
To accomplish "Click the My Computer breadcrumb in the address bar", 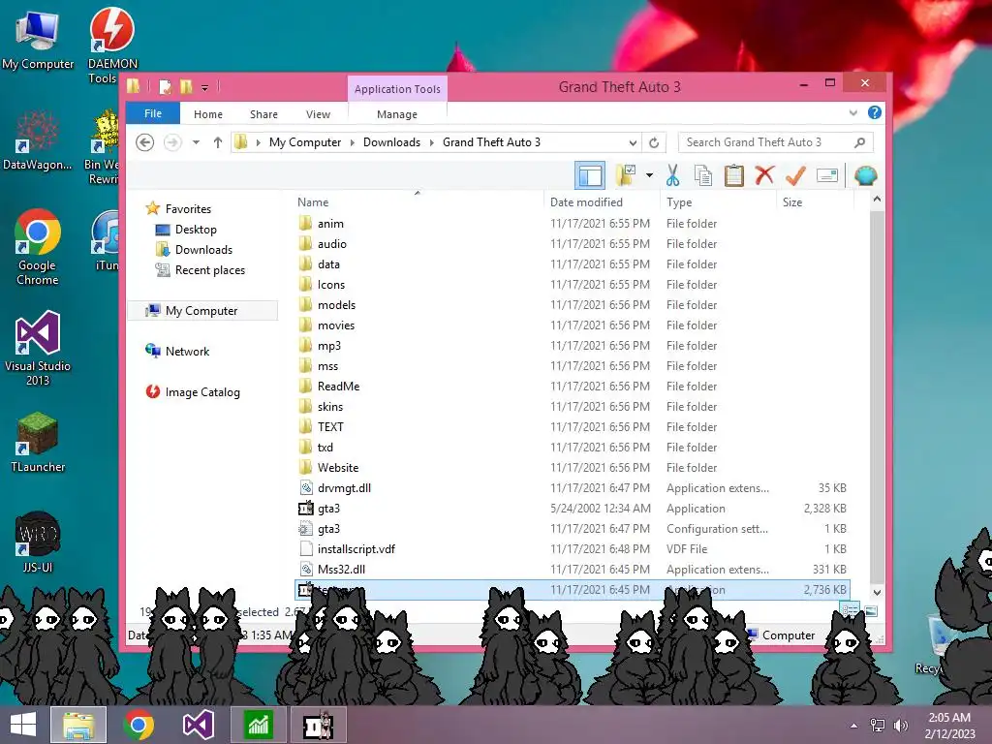I will 305,142.
